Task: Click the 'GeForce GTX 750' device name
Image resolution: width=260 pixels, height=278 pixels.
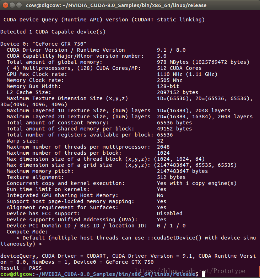Action: 59,44
